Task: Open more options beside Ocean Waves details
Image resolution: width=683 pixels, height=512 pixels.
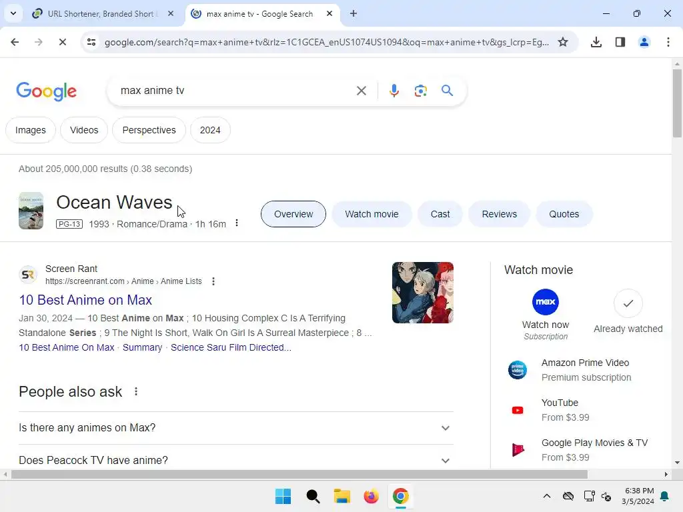Action: click(x=237, y=223)
